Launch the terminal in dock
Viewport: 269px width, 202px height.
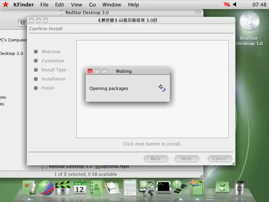click(x=163, y=188)
